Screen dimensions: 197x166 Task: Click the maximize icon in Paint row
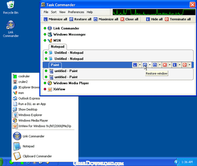[155, 65]
